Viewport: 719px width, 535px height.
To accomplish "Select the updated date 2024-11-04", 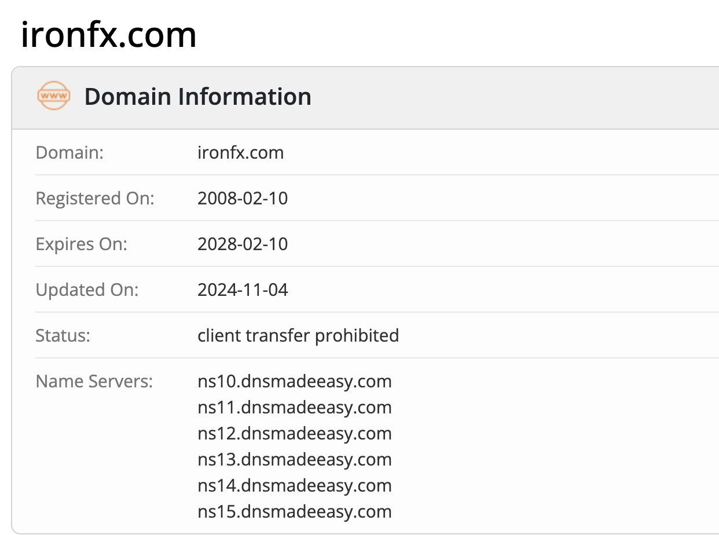I will click(243, 290).
